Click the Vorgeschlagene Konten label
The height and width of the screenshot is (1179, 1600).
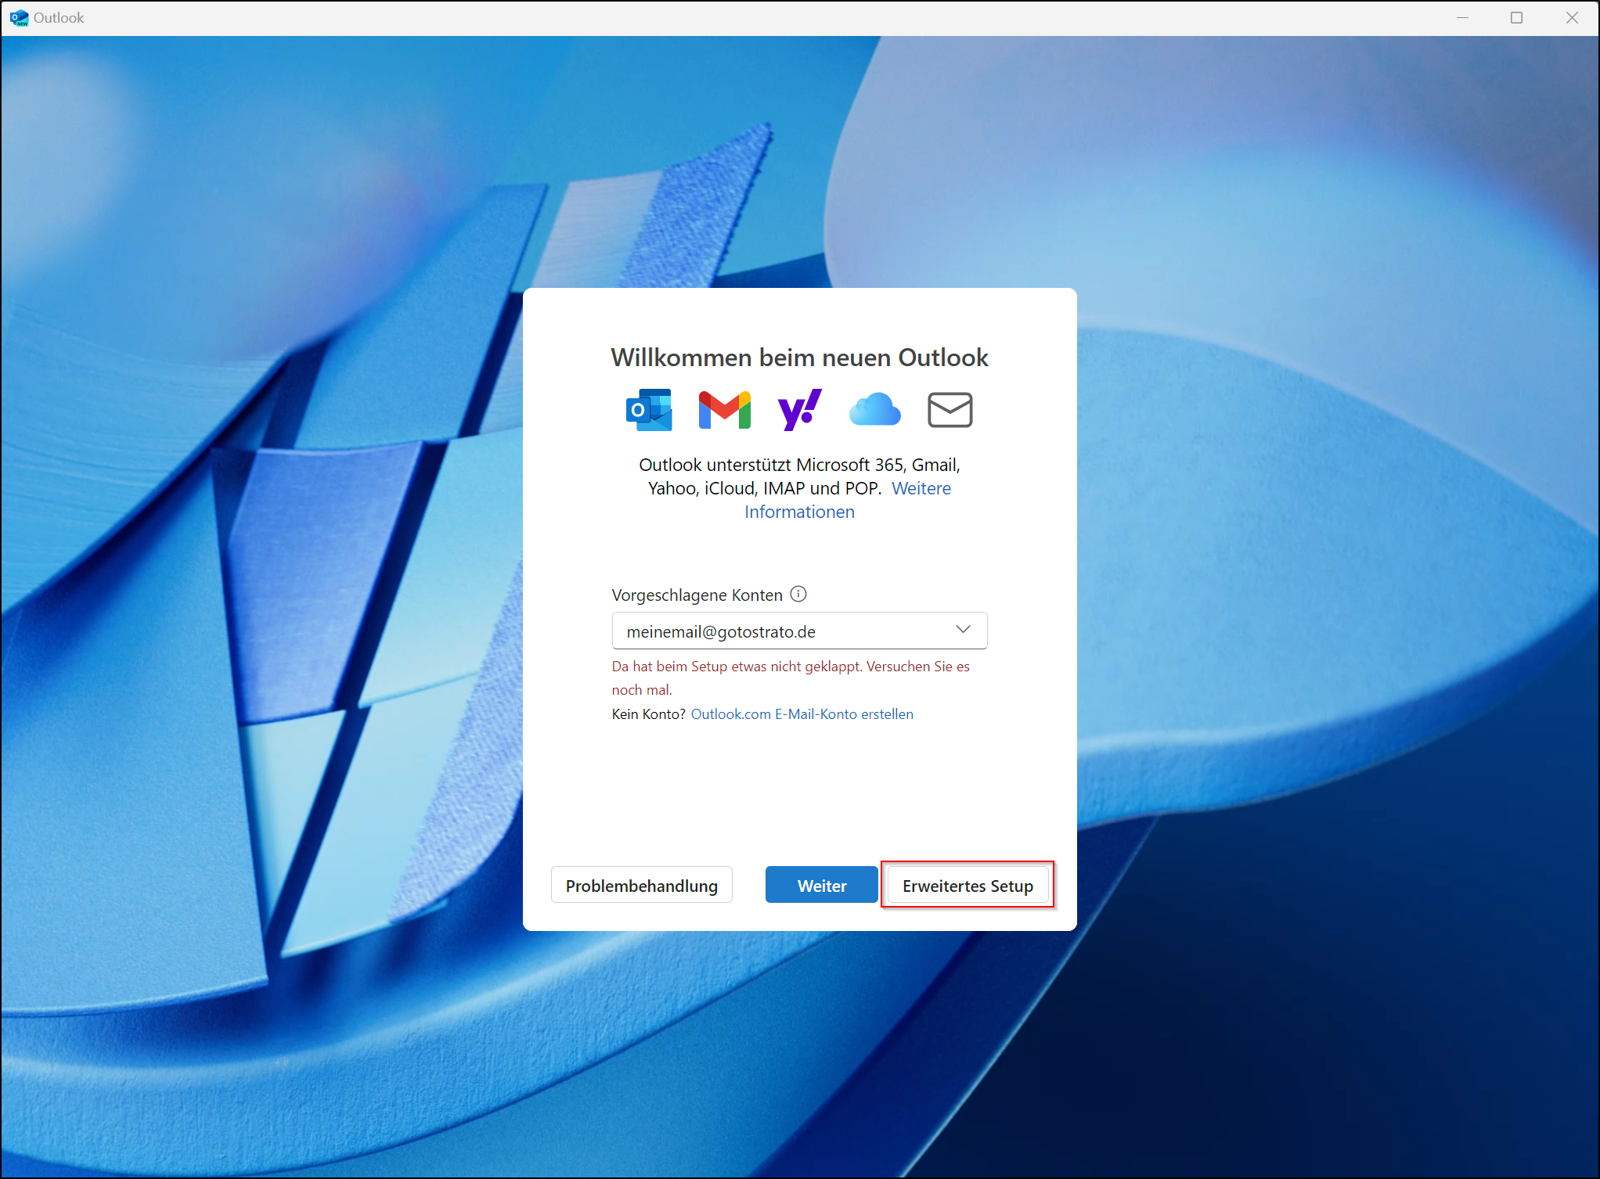click(x=697, y=595)
